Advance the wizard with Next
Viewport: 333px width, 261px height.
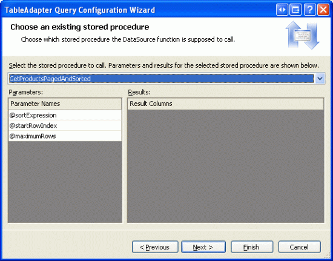tap(203, 247)
